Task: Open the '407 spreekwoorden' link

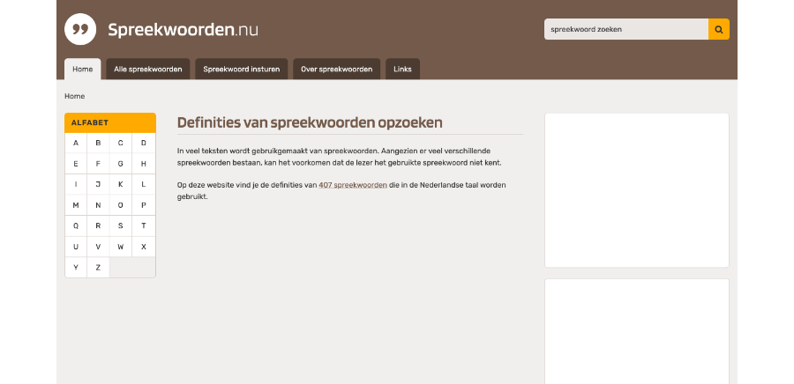Action: click(x=353, y=185)
